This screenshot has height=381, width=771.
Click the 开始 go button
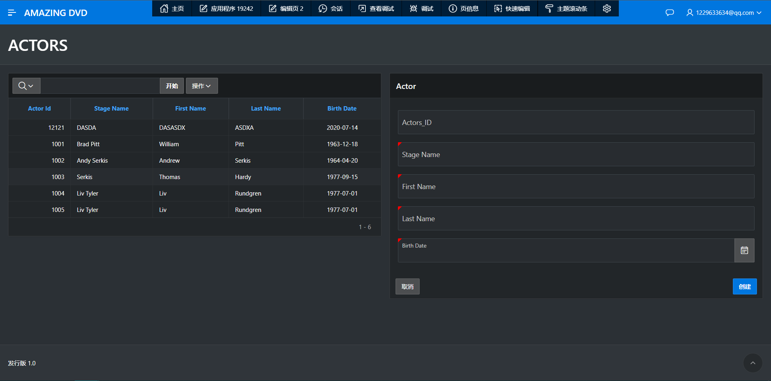172,86
